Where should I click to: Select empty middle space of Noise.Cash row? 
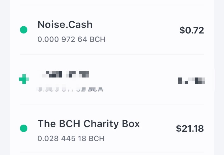[x=136, y=30]
